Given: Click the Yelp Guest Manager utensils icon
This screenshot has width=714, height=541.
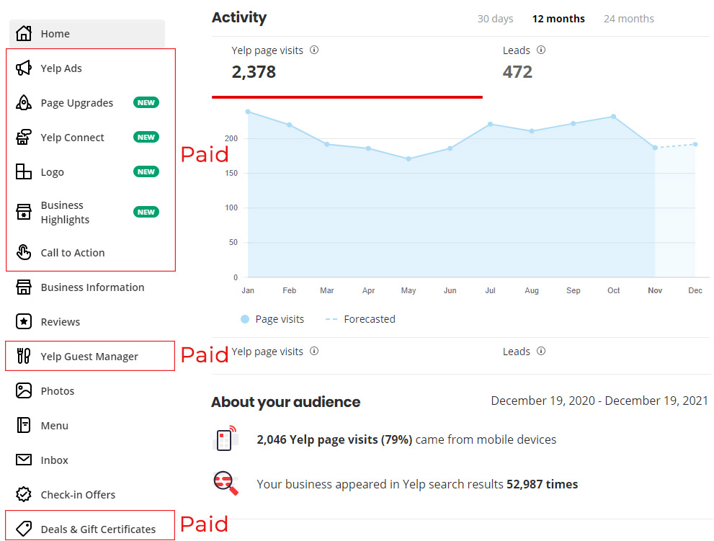Looking at the screenshot, I should click(x=24, y=356).
